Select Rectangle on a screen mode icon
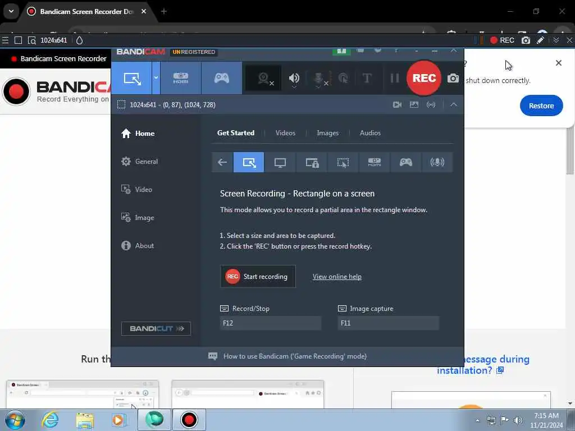Image resolution: width=575 pixels, height=431 pixels. pos(249,162)
